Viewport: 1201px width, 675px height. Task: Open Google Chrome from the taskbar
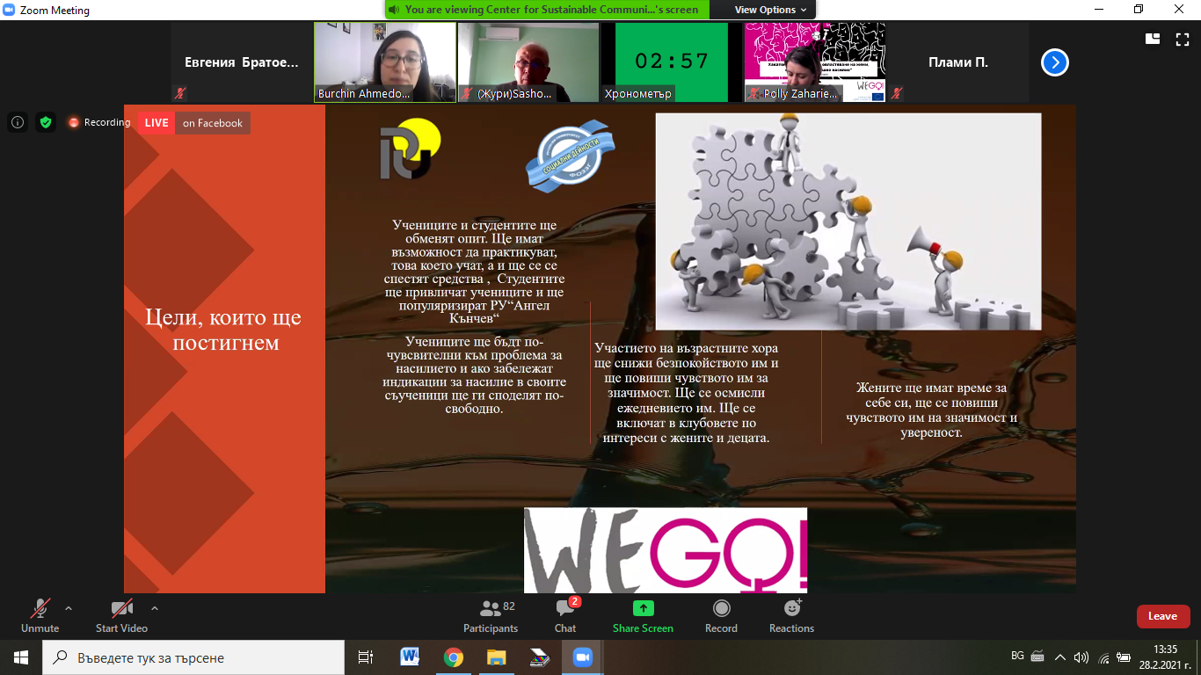click(453, 657)
